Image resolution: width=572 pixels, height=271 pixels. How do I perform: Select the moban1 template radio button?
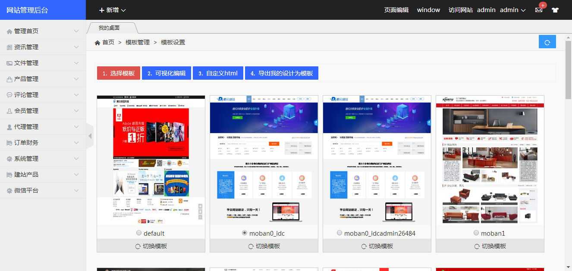[x=476, y=233]
